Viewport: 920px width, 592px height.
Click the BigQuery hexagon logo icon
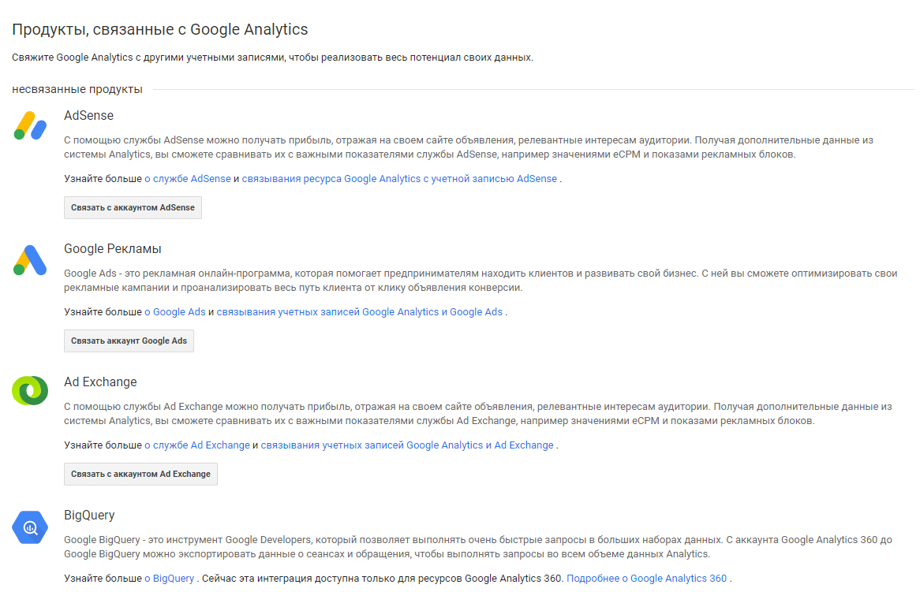click(x=31, y=527)
